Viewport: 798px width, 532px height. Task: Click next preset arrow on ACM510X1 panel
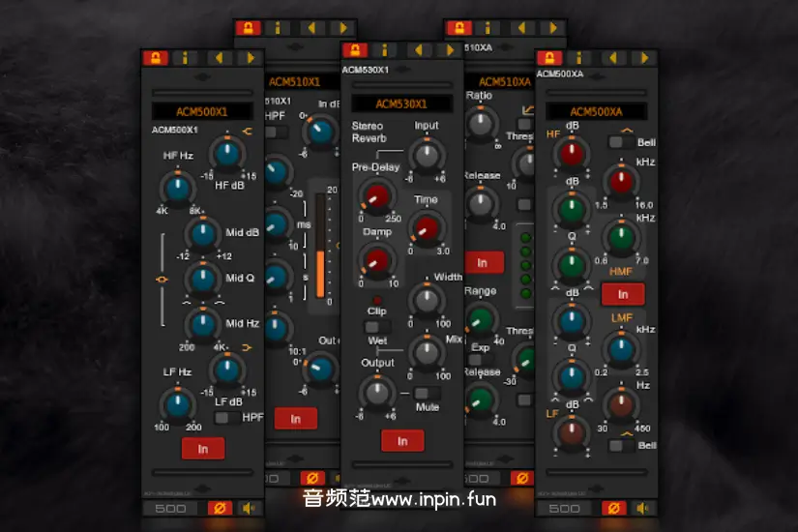342,28
